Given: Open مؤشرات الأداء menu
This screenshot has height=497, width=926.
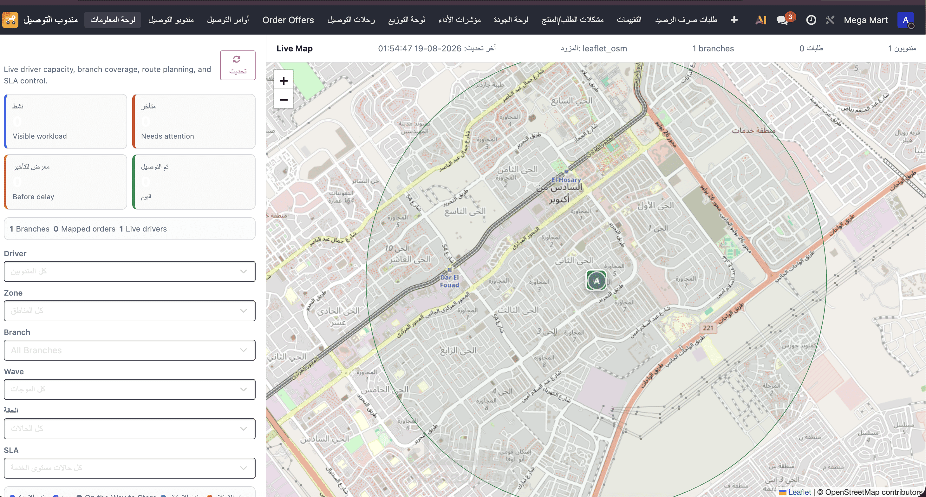Looking at the screenshot, I should tap(460, 20).
